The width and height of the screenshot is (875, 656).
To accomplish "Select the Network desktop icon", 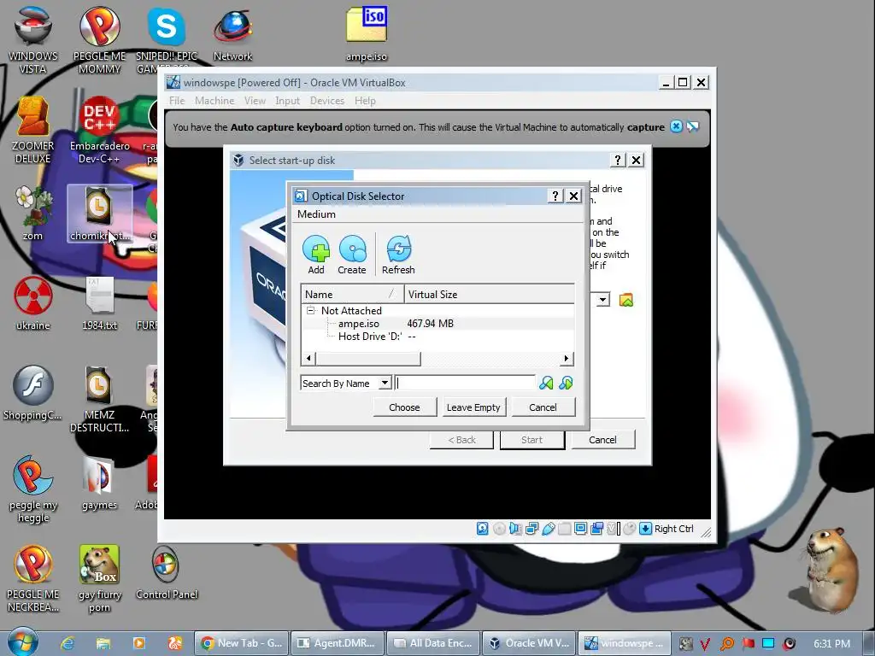I will (232, 34).
